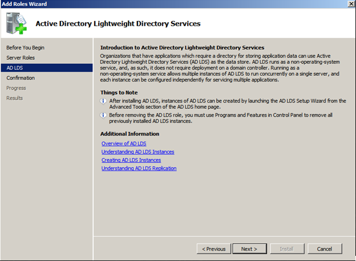This screenshot has height=261, width=356.
Task: Open Overview of AD LDS link
Action: tap(124, 144)
